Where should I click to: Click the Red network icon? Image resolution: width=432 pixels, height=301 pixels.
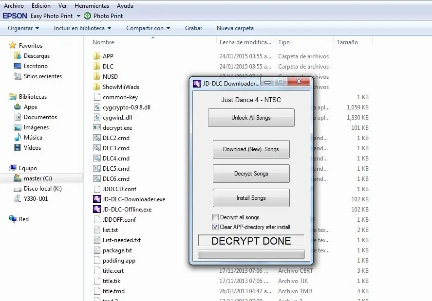(x=12, y=219)
